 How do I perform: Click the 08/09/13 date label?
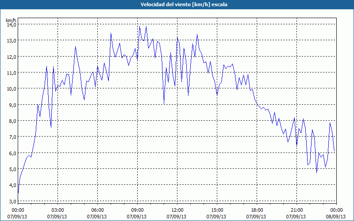point(336,217)
